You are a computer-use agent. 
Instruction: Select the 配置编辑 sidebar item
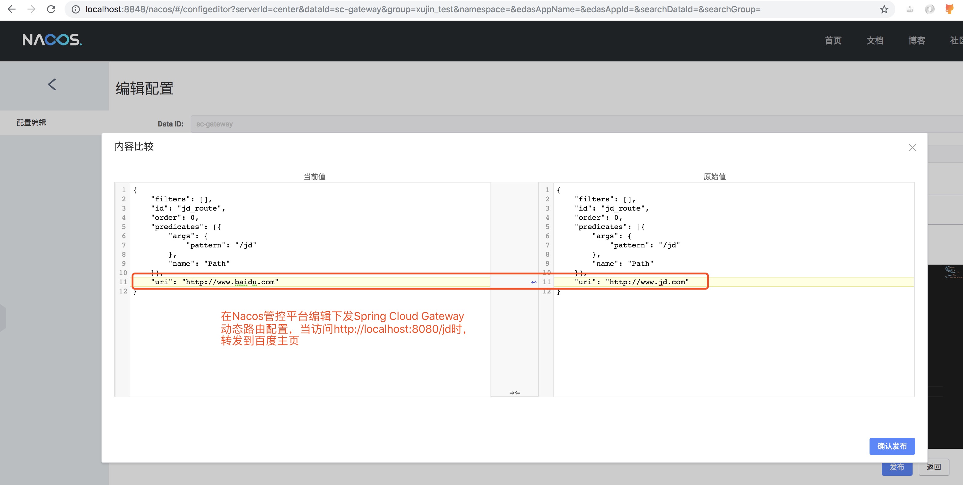click(31, 123)
